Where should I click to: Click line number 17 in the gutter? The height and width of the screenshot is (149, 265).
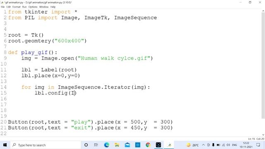[3, 105]
